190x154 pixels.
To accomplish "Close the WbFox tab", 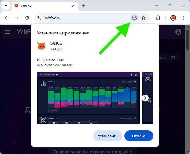I will click(73, 6).
